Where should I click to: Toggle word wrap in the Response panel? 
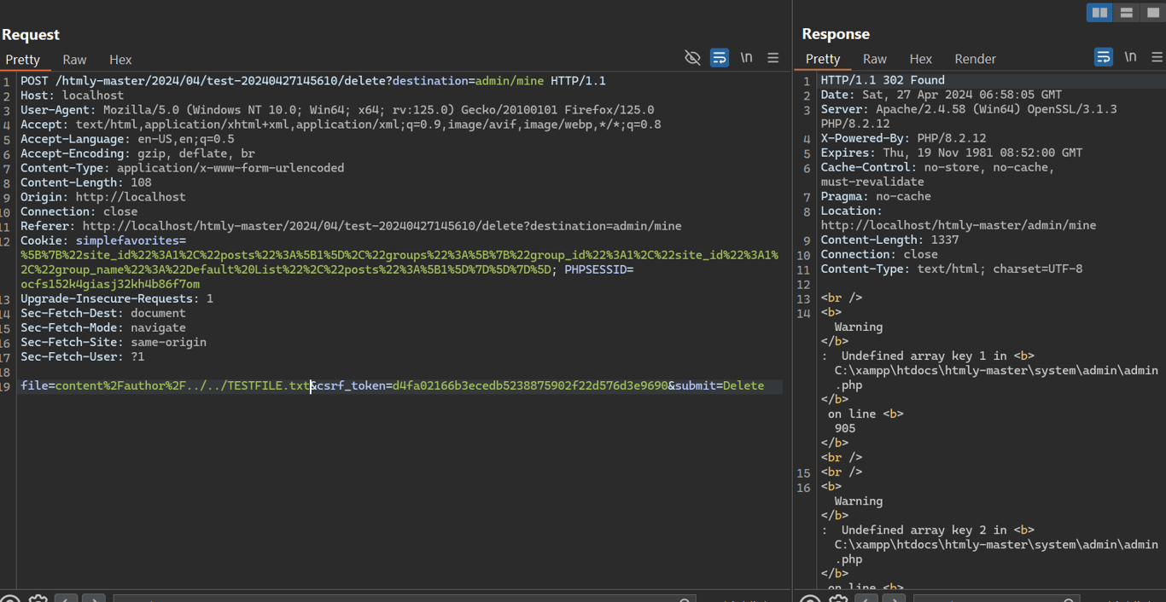click(x=1104, y=57)
